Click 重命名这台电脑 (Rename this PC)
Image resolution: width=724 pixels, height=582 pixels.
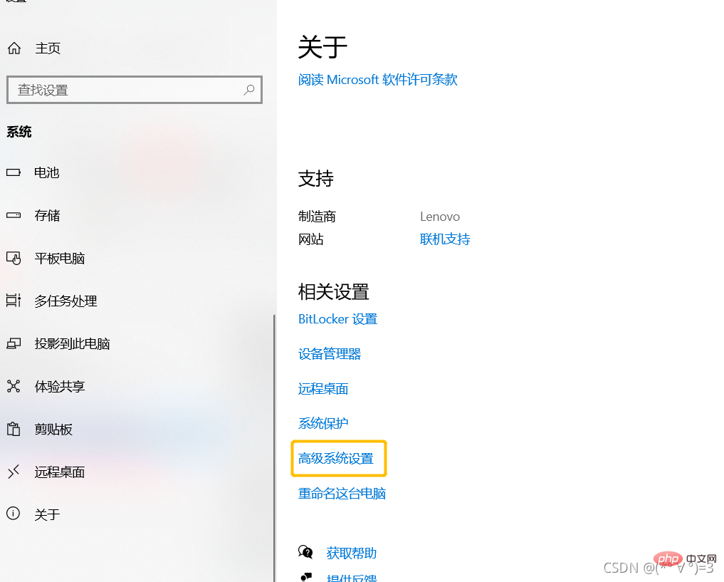[342, 493]
